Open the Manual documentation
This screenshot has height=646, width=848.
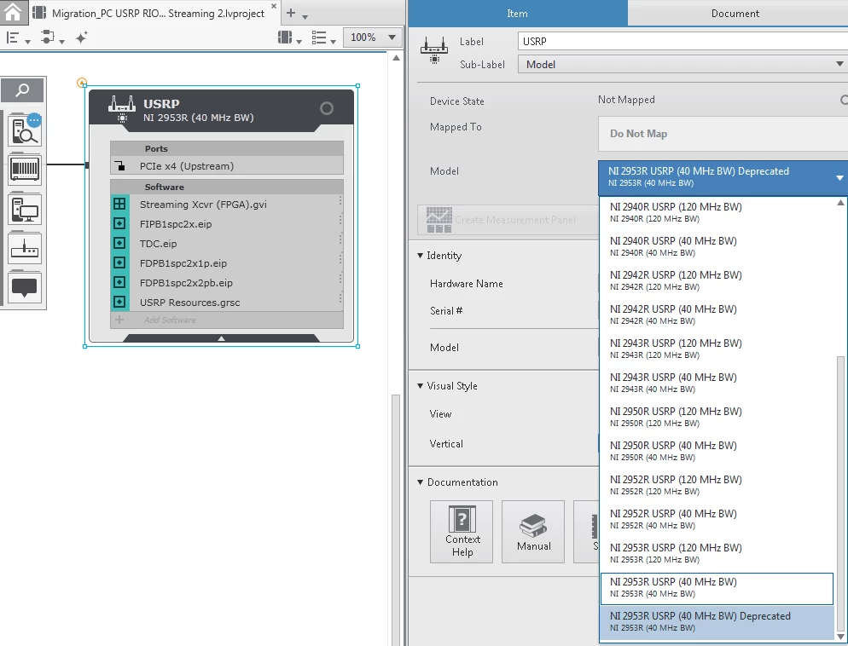coord(533,531)
